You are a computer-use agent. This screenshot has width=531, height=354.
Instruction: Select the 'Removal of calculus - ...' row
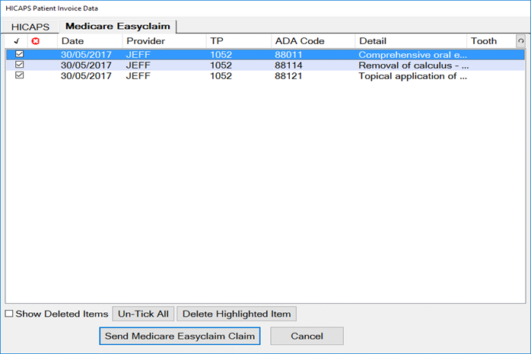tap(265, 65)
